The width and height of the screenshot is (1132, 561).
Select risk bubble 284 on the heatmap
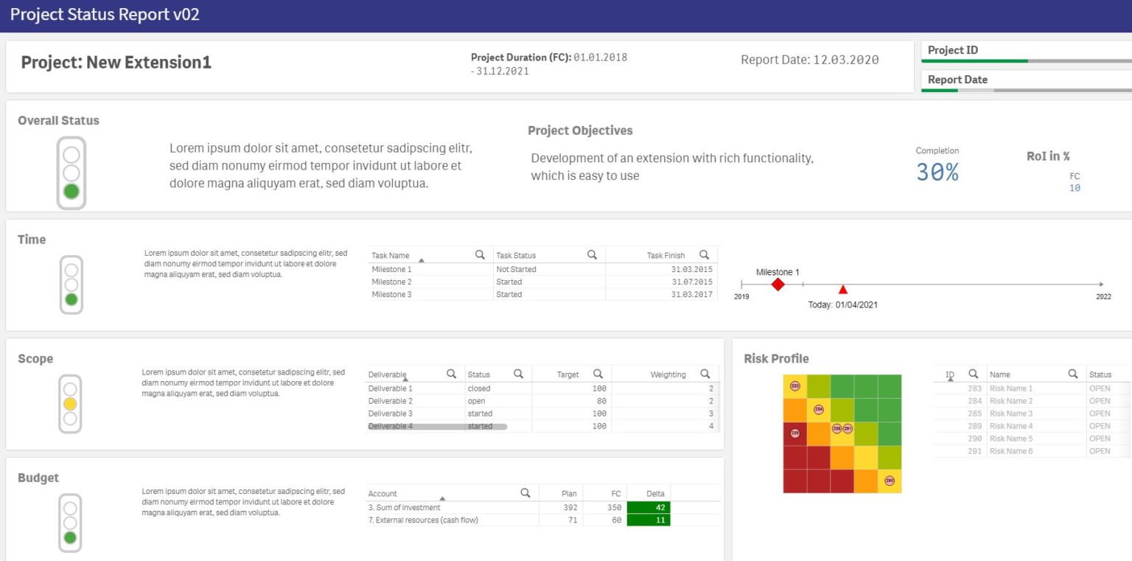coord(820,409)
